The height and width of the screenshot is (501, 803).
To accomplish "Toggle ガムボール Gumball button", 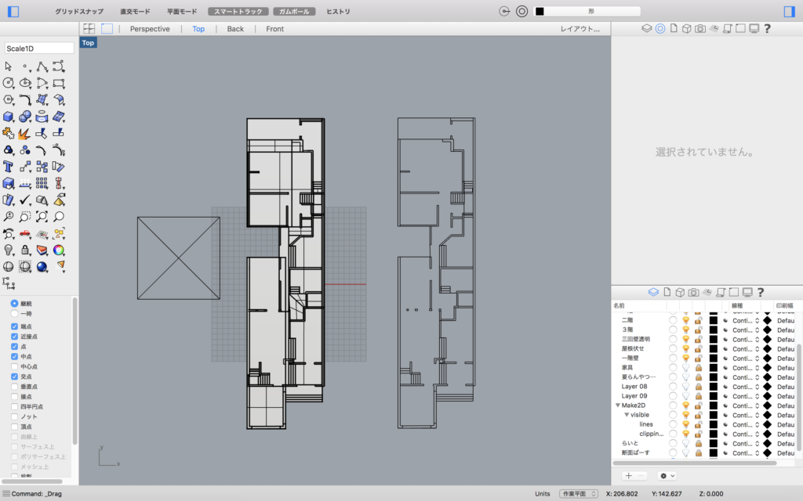I will point(294,11).
